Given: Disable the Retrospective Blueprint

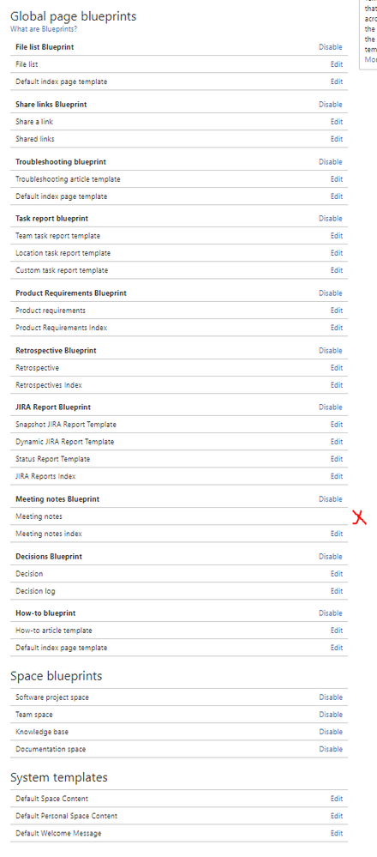Looking at the screenshot, I should (331, 350).
